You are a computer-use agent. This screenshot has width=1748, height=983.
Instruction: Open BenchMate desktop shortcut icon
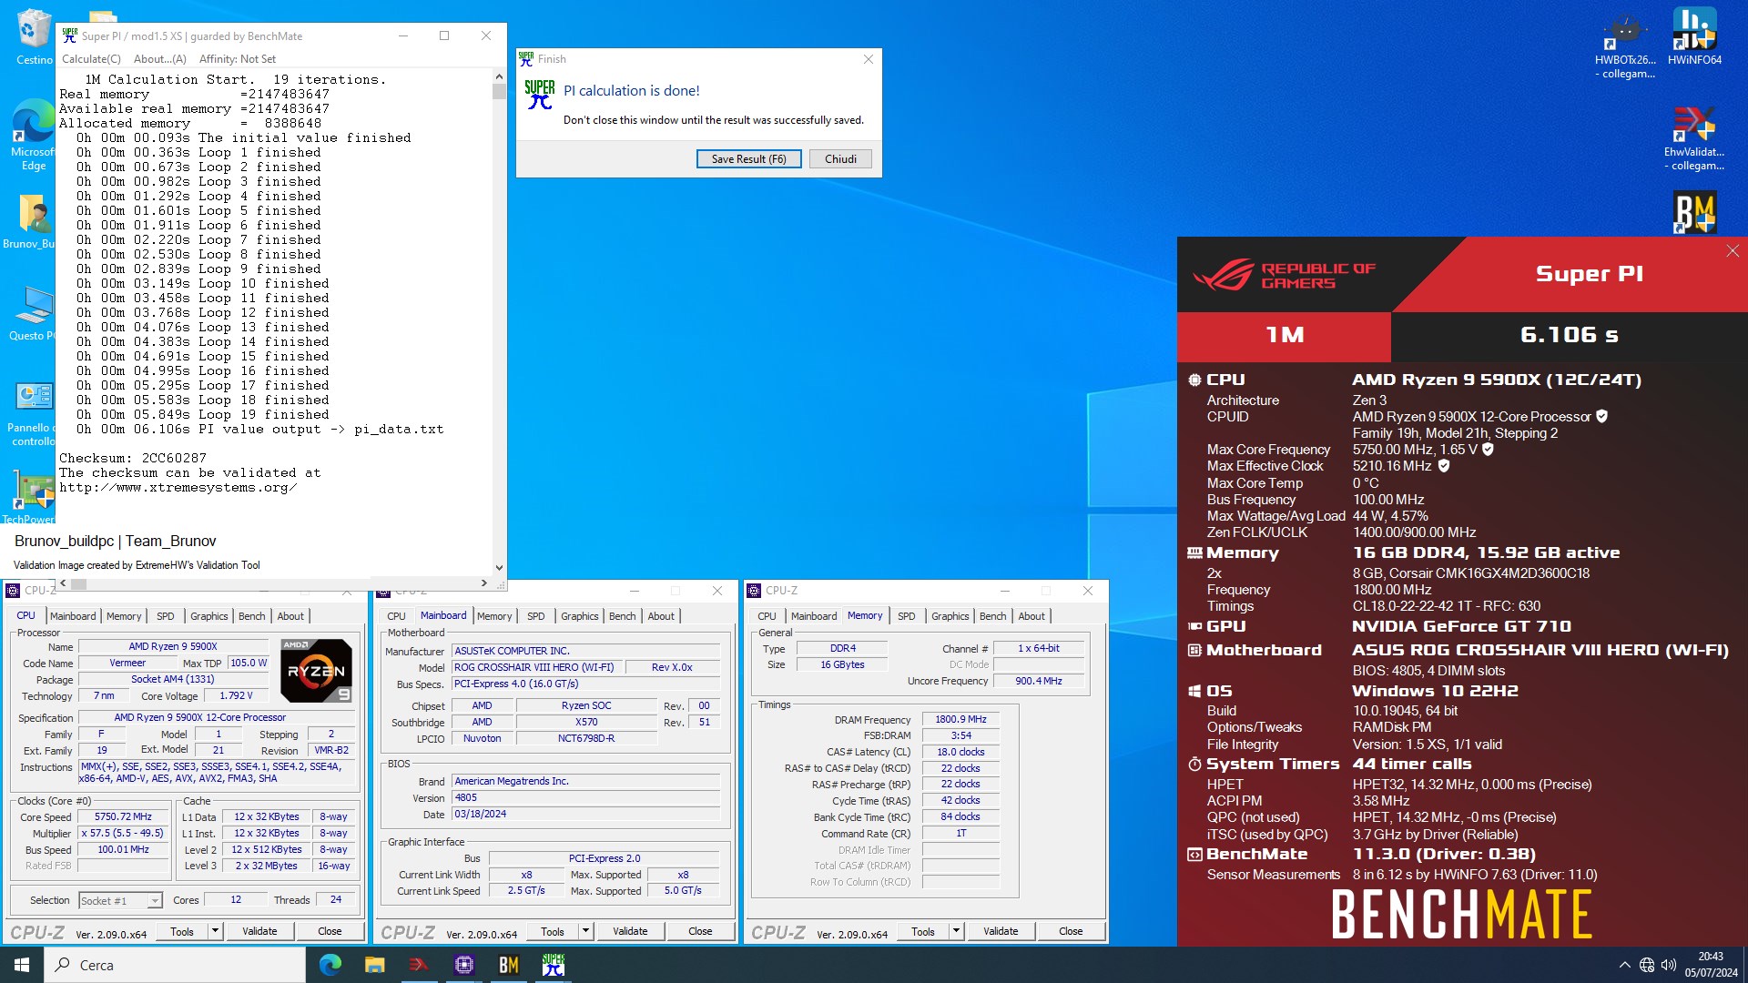coord(1694,212)
